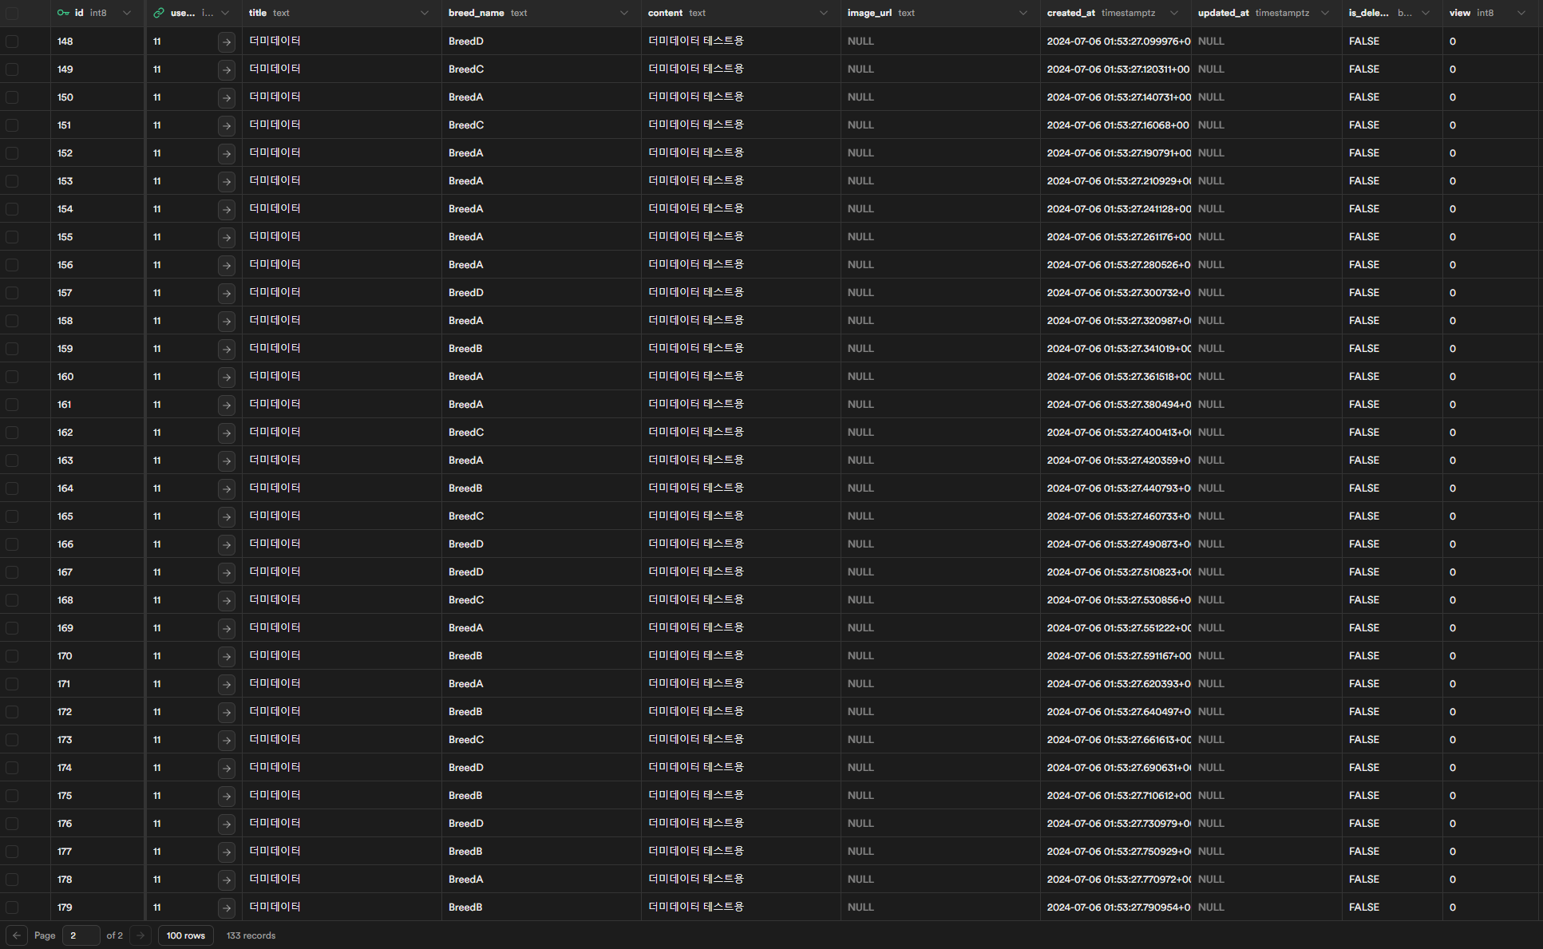This screenshot has height=949, width=1543.
Task: Click next page arrow in footer
Action: [x=140, y=935]
